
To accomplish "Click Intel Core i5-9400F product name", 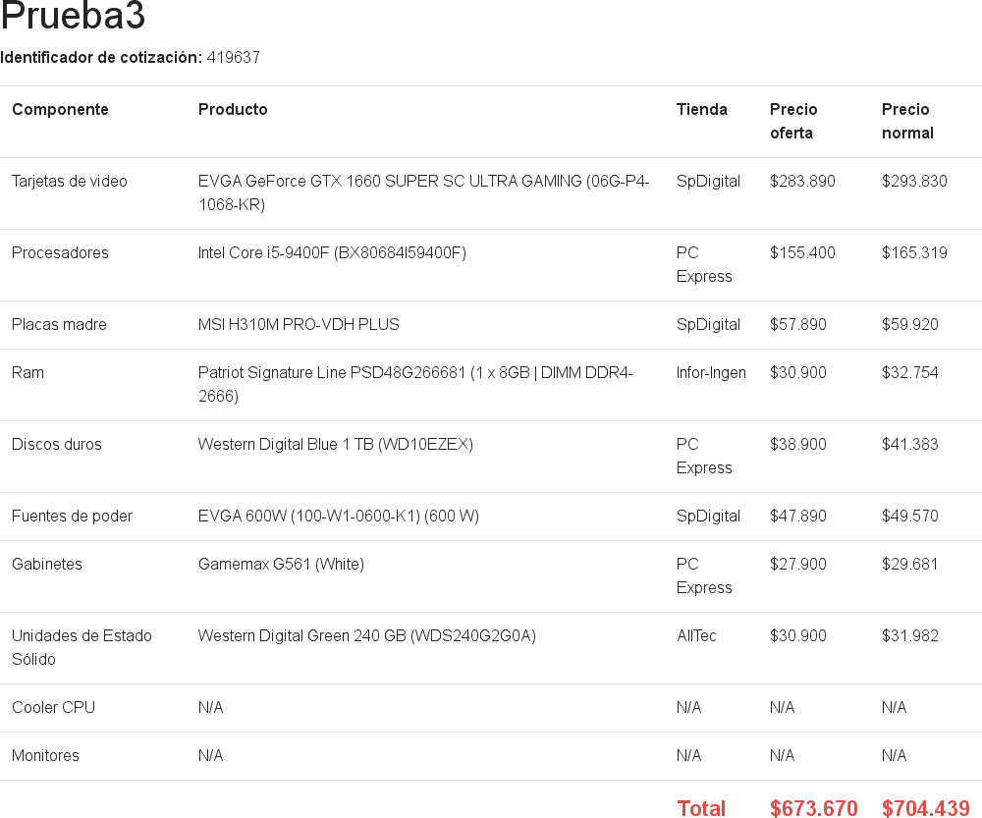I will (x=332, y=253).
